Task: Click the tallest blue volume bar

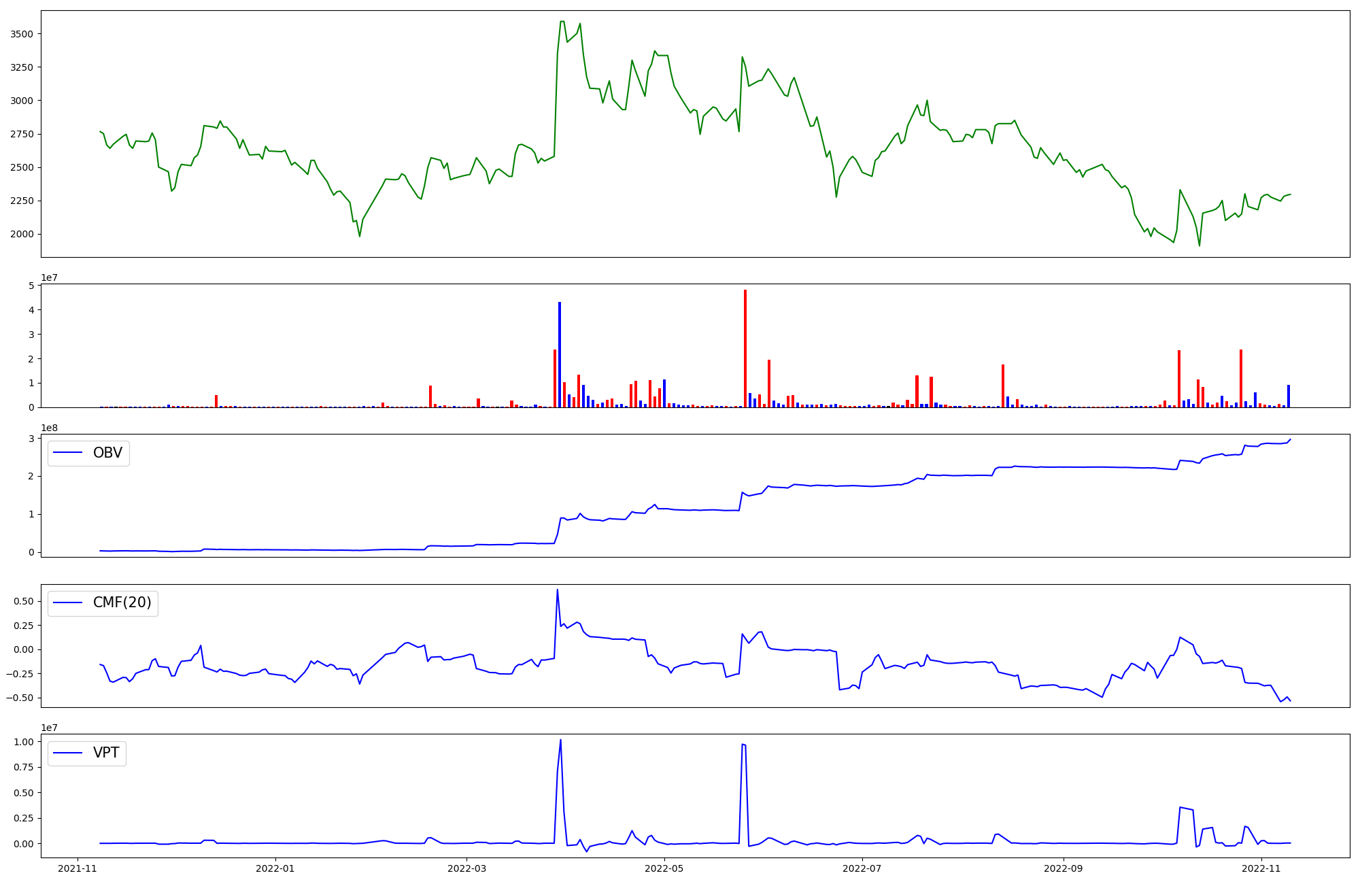Action: (x=560, y=355)
